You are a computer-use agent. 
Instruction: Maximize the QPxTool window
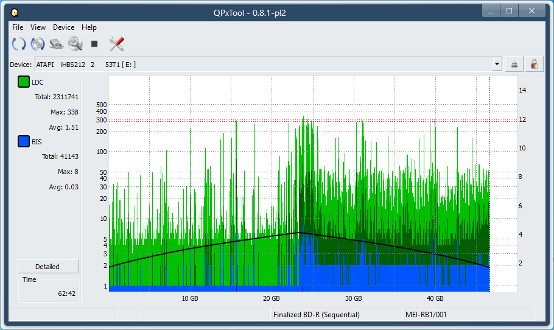click(x=509, y=11)
